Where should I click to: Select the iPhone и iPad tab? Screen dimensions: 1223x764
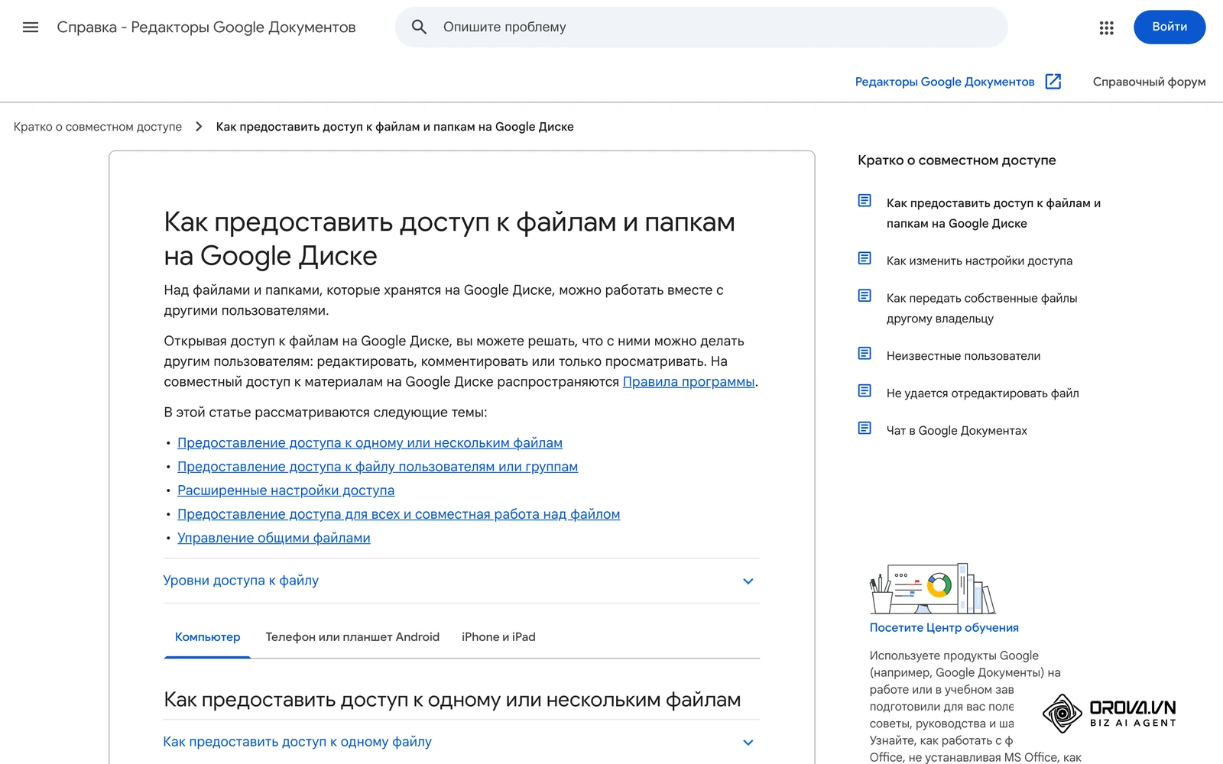pos(498,637)
